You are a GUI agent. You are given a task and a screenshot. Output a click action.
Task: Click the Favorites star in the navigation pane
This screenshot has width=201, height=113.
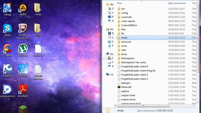(107, 4)
